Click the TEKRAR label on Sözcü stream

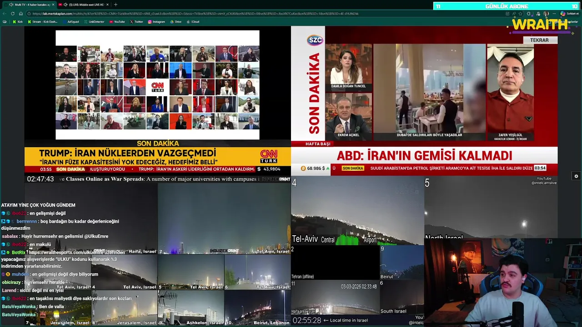coord(539,40)
